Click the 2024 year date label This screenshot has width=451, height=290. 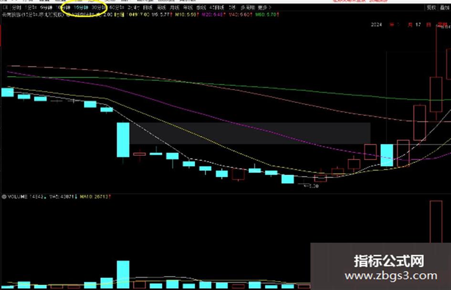tap(376, 25)
